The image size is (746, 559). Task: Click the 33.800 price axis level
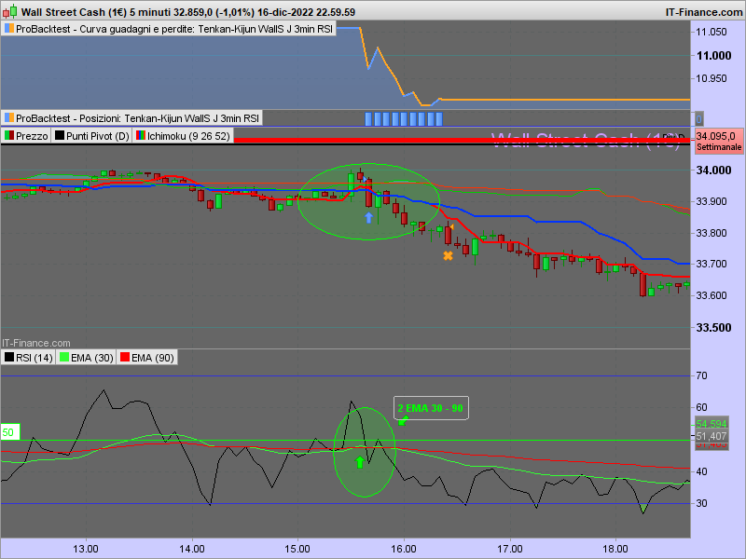(711, 233)
